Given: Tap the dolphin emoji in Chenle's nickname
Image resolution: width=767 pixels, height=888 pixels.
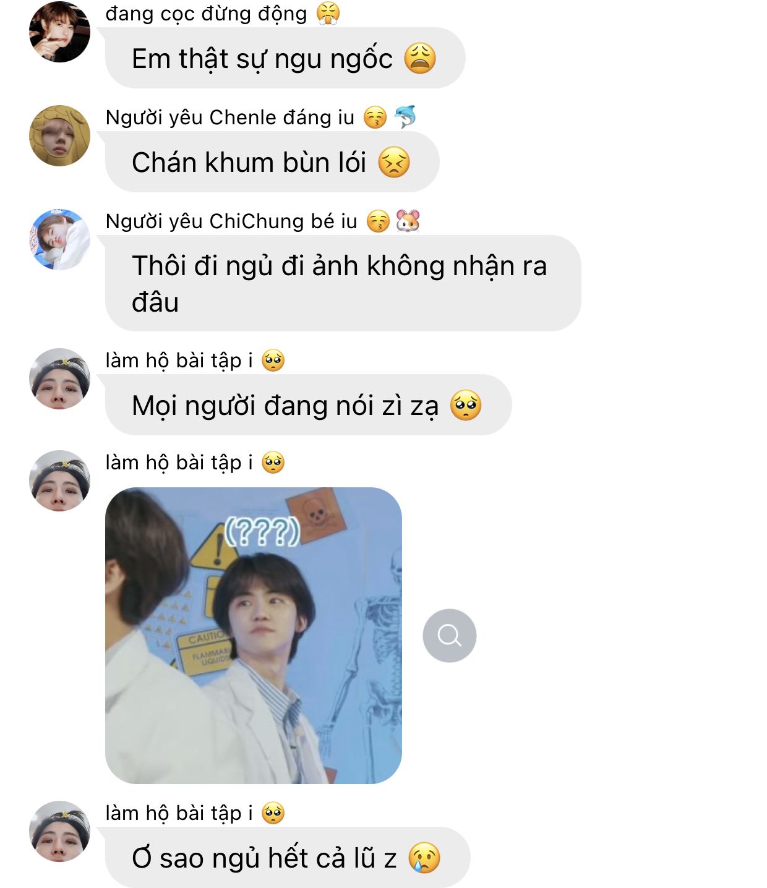Looking at the screenshot, I should (405, 117).
